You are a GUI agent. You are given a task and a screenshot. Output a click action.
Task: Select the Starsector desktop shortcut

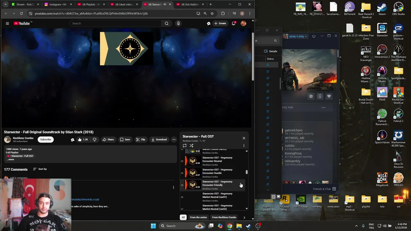(382, 30)
